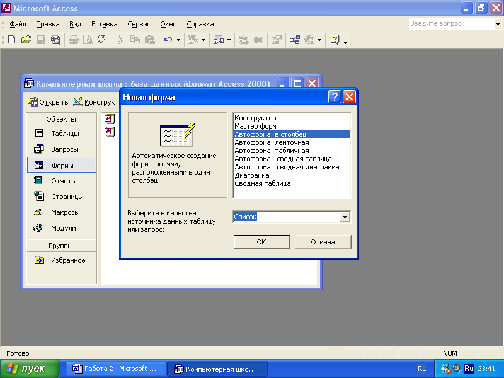Viewport: 504px width, 378px height.
Task: Switch to Страницы objects
Action: click(x=61, y=197)
